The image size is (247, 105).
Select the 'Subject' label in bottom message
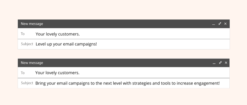tap(27, 83)
